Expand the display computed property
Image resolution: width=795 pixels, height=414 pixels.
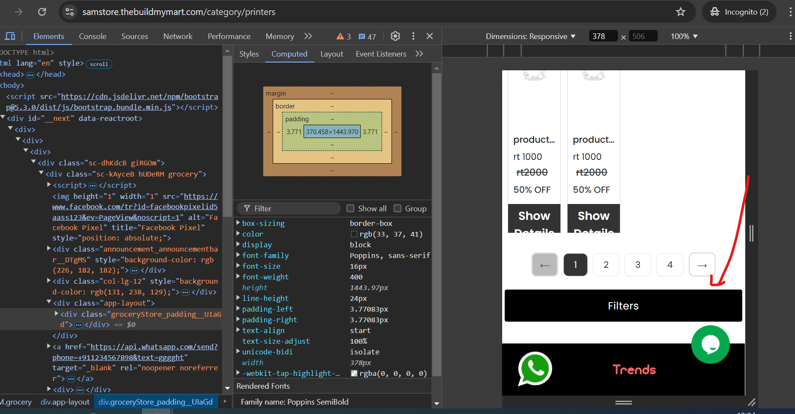[x=238, y=244]
